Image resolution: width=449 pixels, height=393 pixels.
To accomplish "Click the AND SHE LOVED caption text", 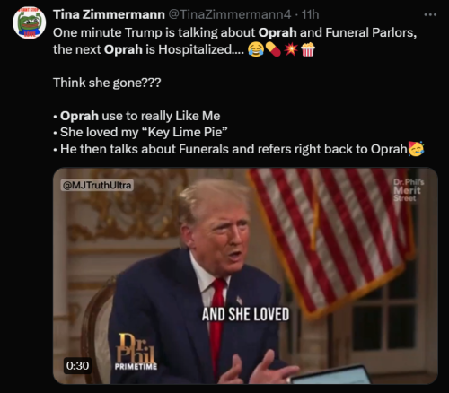I will [x=245, y=314].
